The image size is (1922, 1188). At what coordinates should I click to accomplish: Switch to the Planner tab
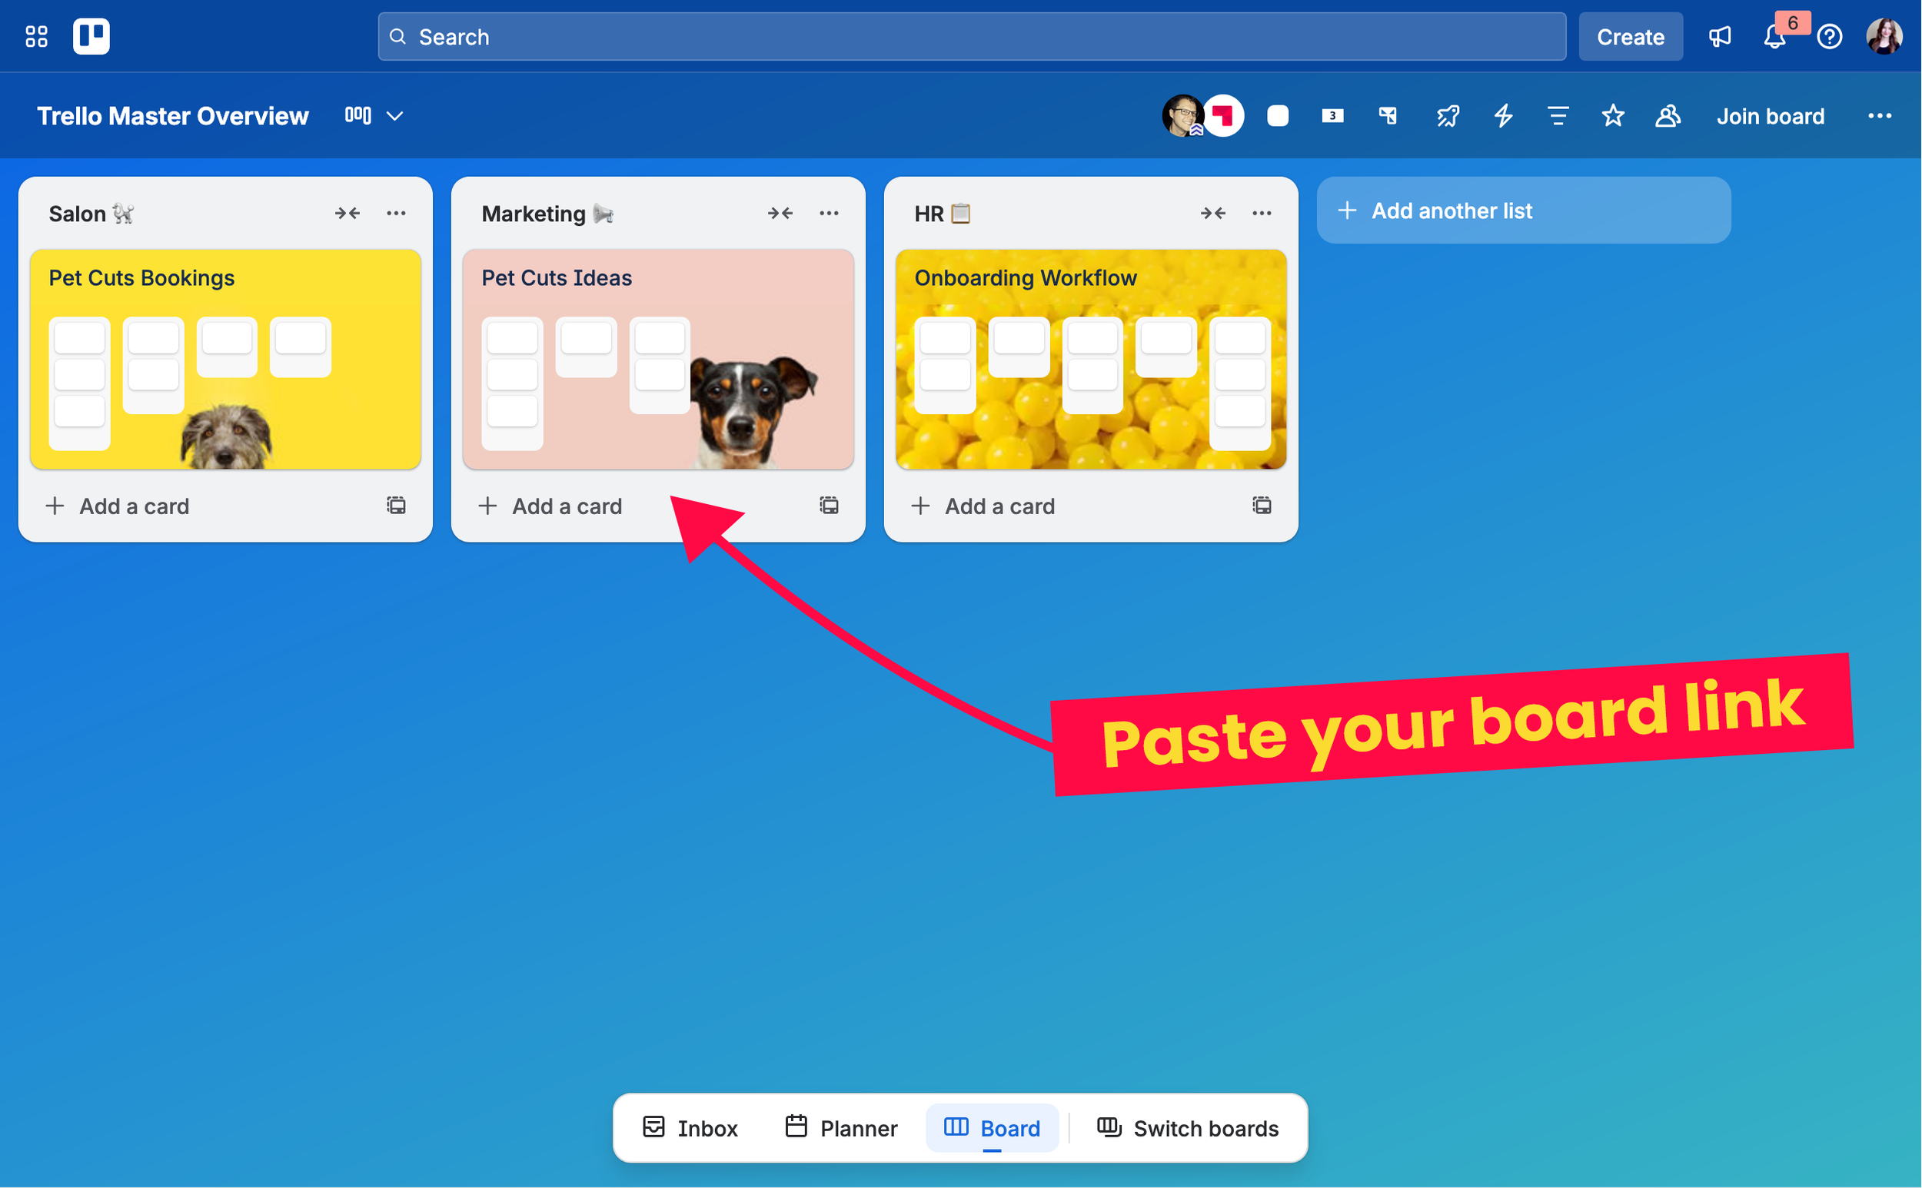(841, 1128)
